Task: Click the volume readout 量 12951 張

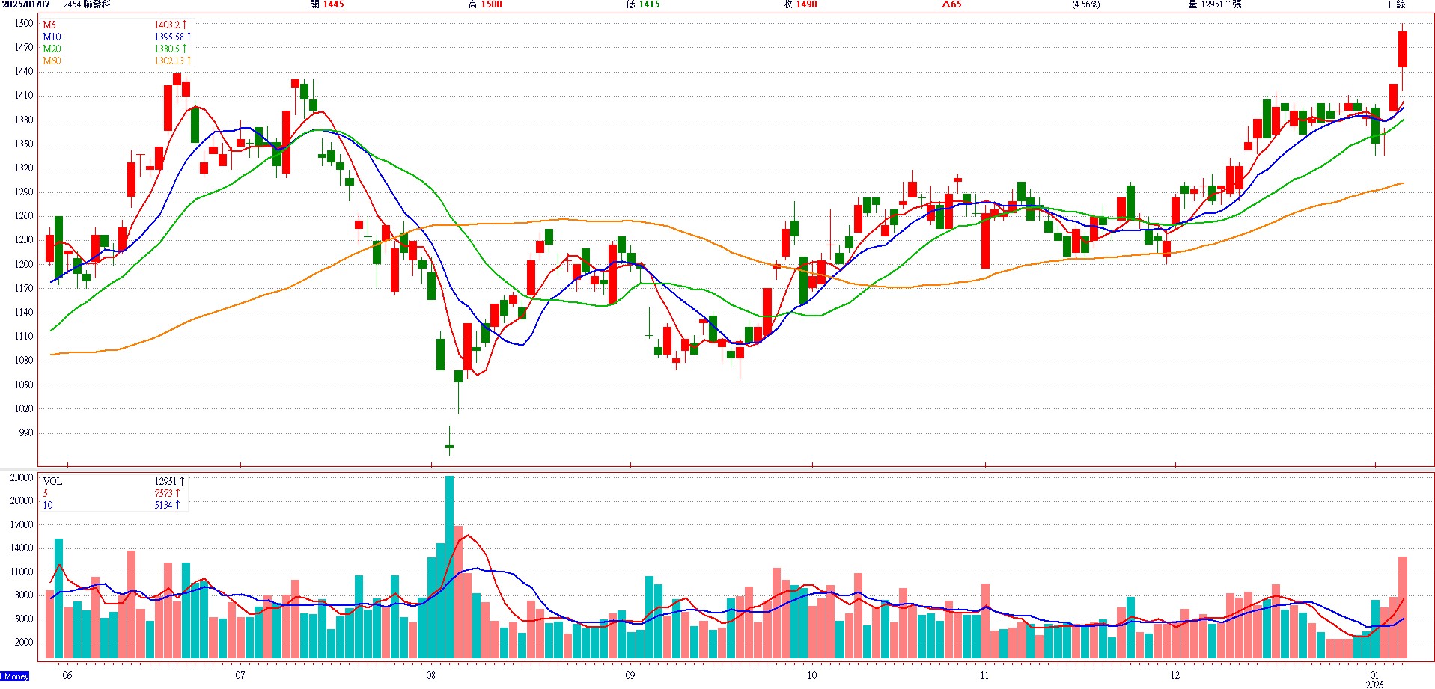Action: pos(1215,4)
